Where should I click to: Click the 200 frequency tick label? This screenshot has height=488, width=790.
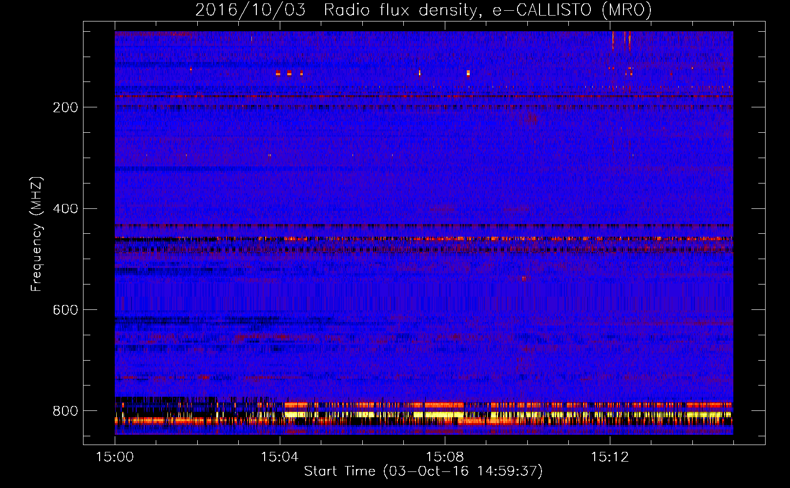[65, 107]
